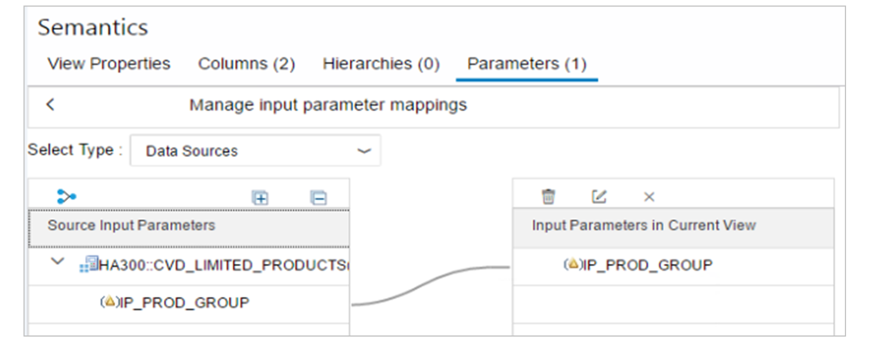Switch to the View Properties tab

tap(109, 64)
